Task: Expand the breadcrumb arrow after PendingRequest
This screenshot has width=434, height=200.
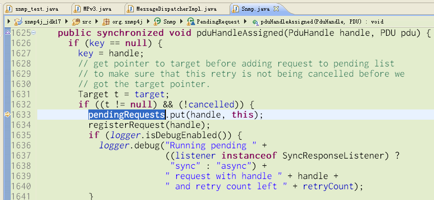Action: point(245,21)
